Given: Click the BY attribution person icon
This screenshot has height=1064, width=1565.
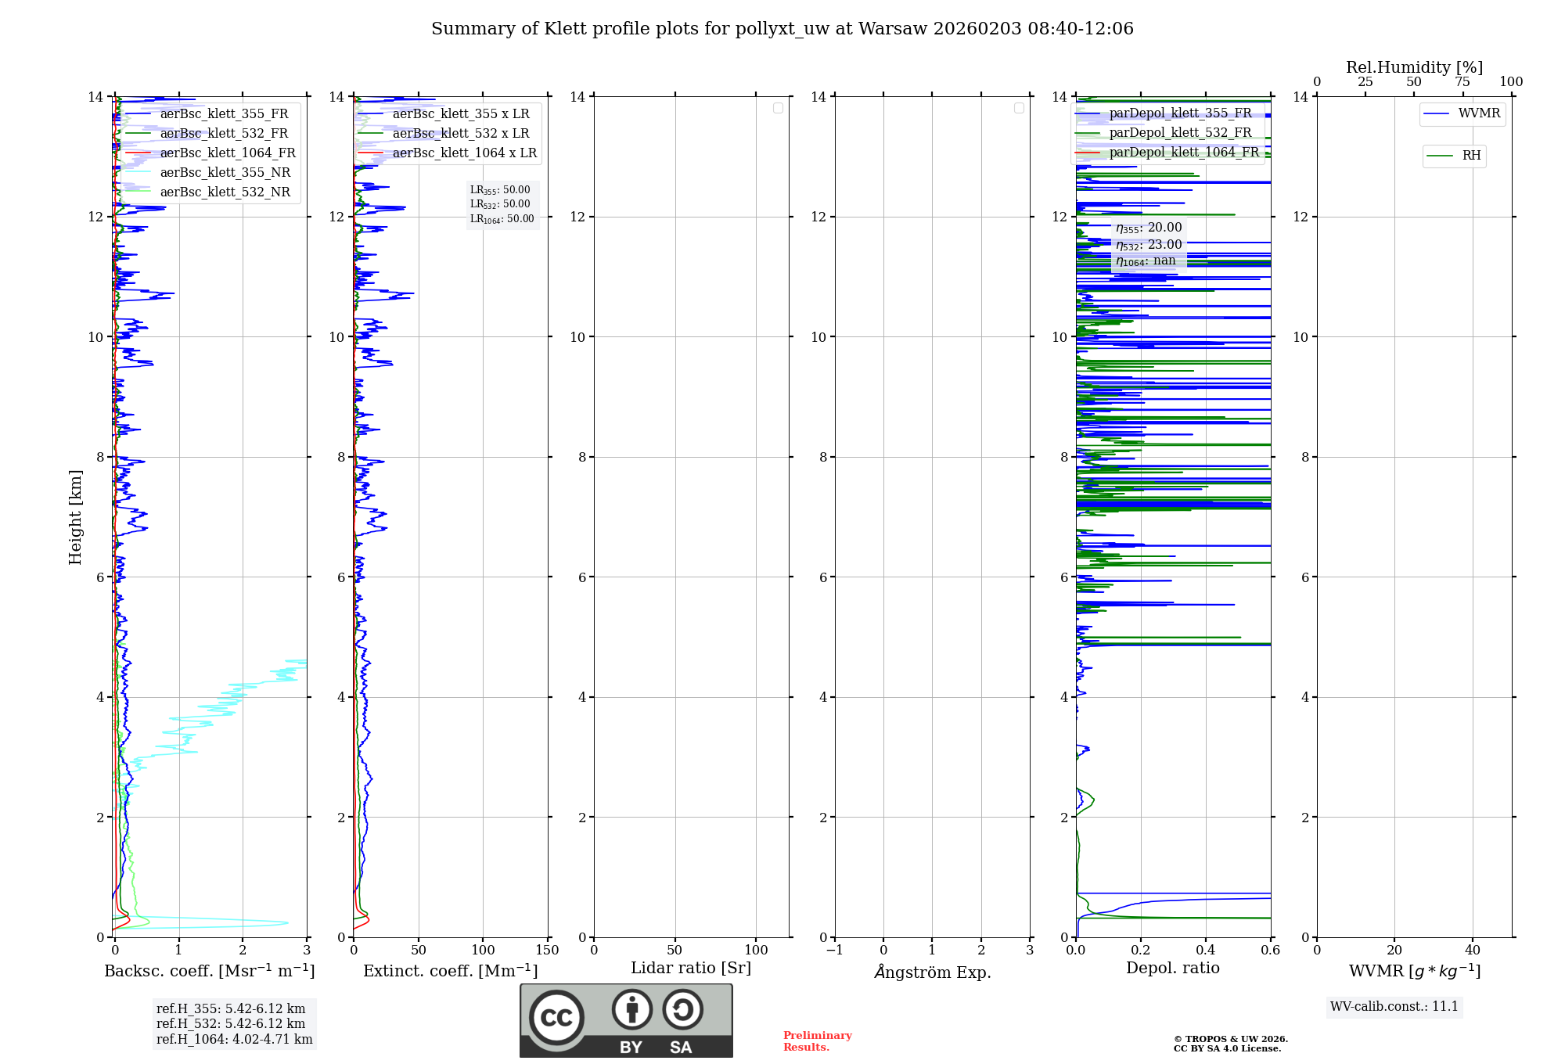Looking at the screenshot, I should [x=631, y=1009].
